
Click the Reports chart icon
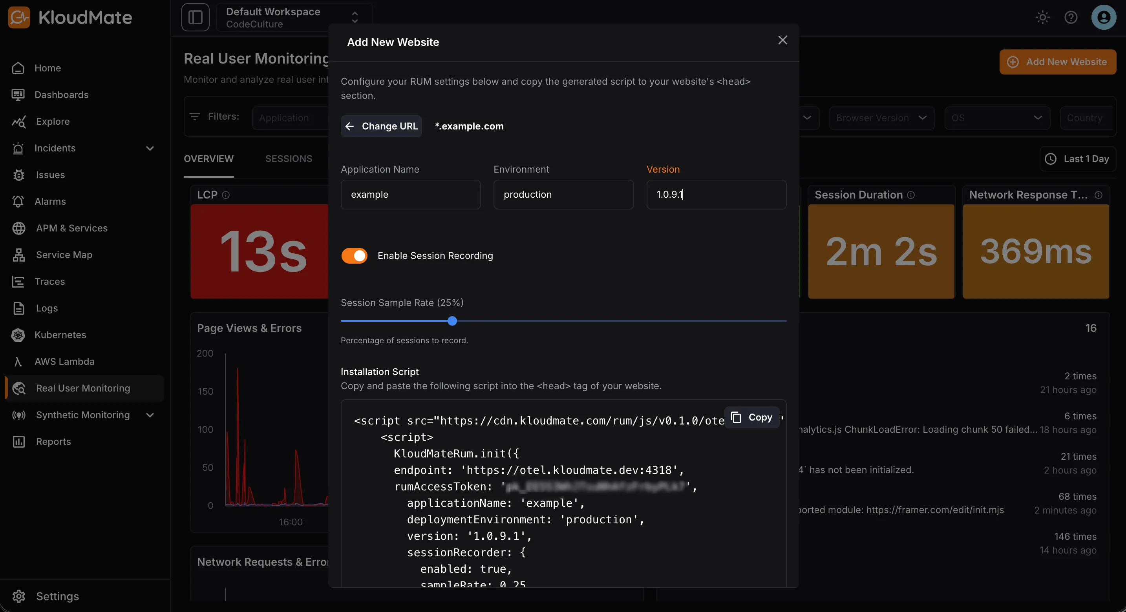(18, 441)
